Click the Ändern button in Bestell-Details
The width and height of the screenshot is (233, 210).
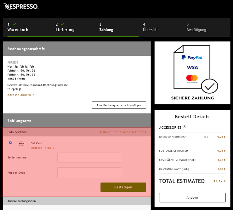pos(192,197)
